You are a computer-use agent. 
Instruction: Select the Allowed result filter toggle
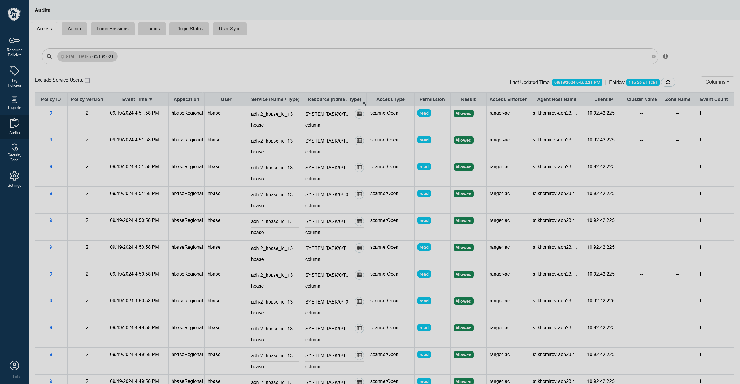click(x=463, y=113)
